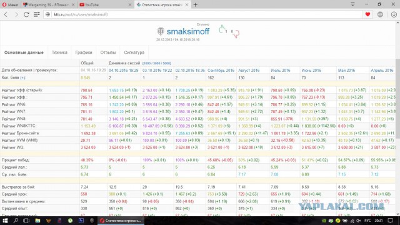Click the 04.10.2016 19:29 session header

point(124,71)
